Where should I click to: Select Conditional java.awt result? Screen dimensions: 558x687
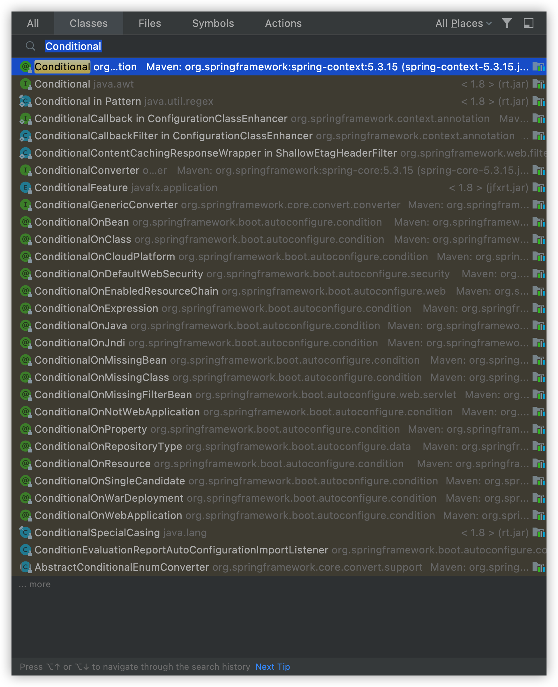pyautogui.click(x=279, y=84)
